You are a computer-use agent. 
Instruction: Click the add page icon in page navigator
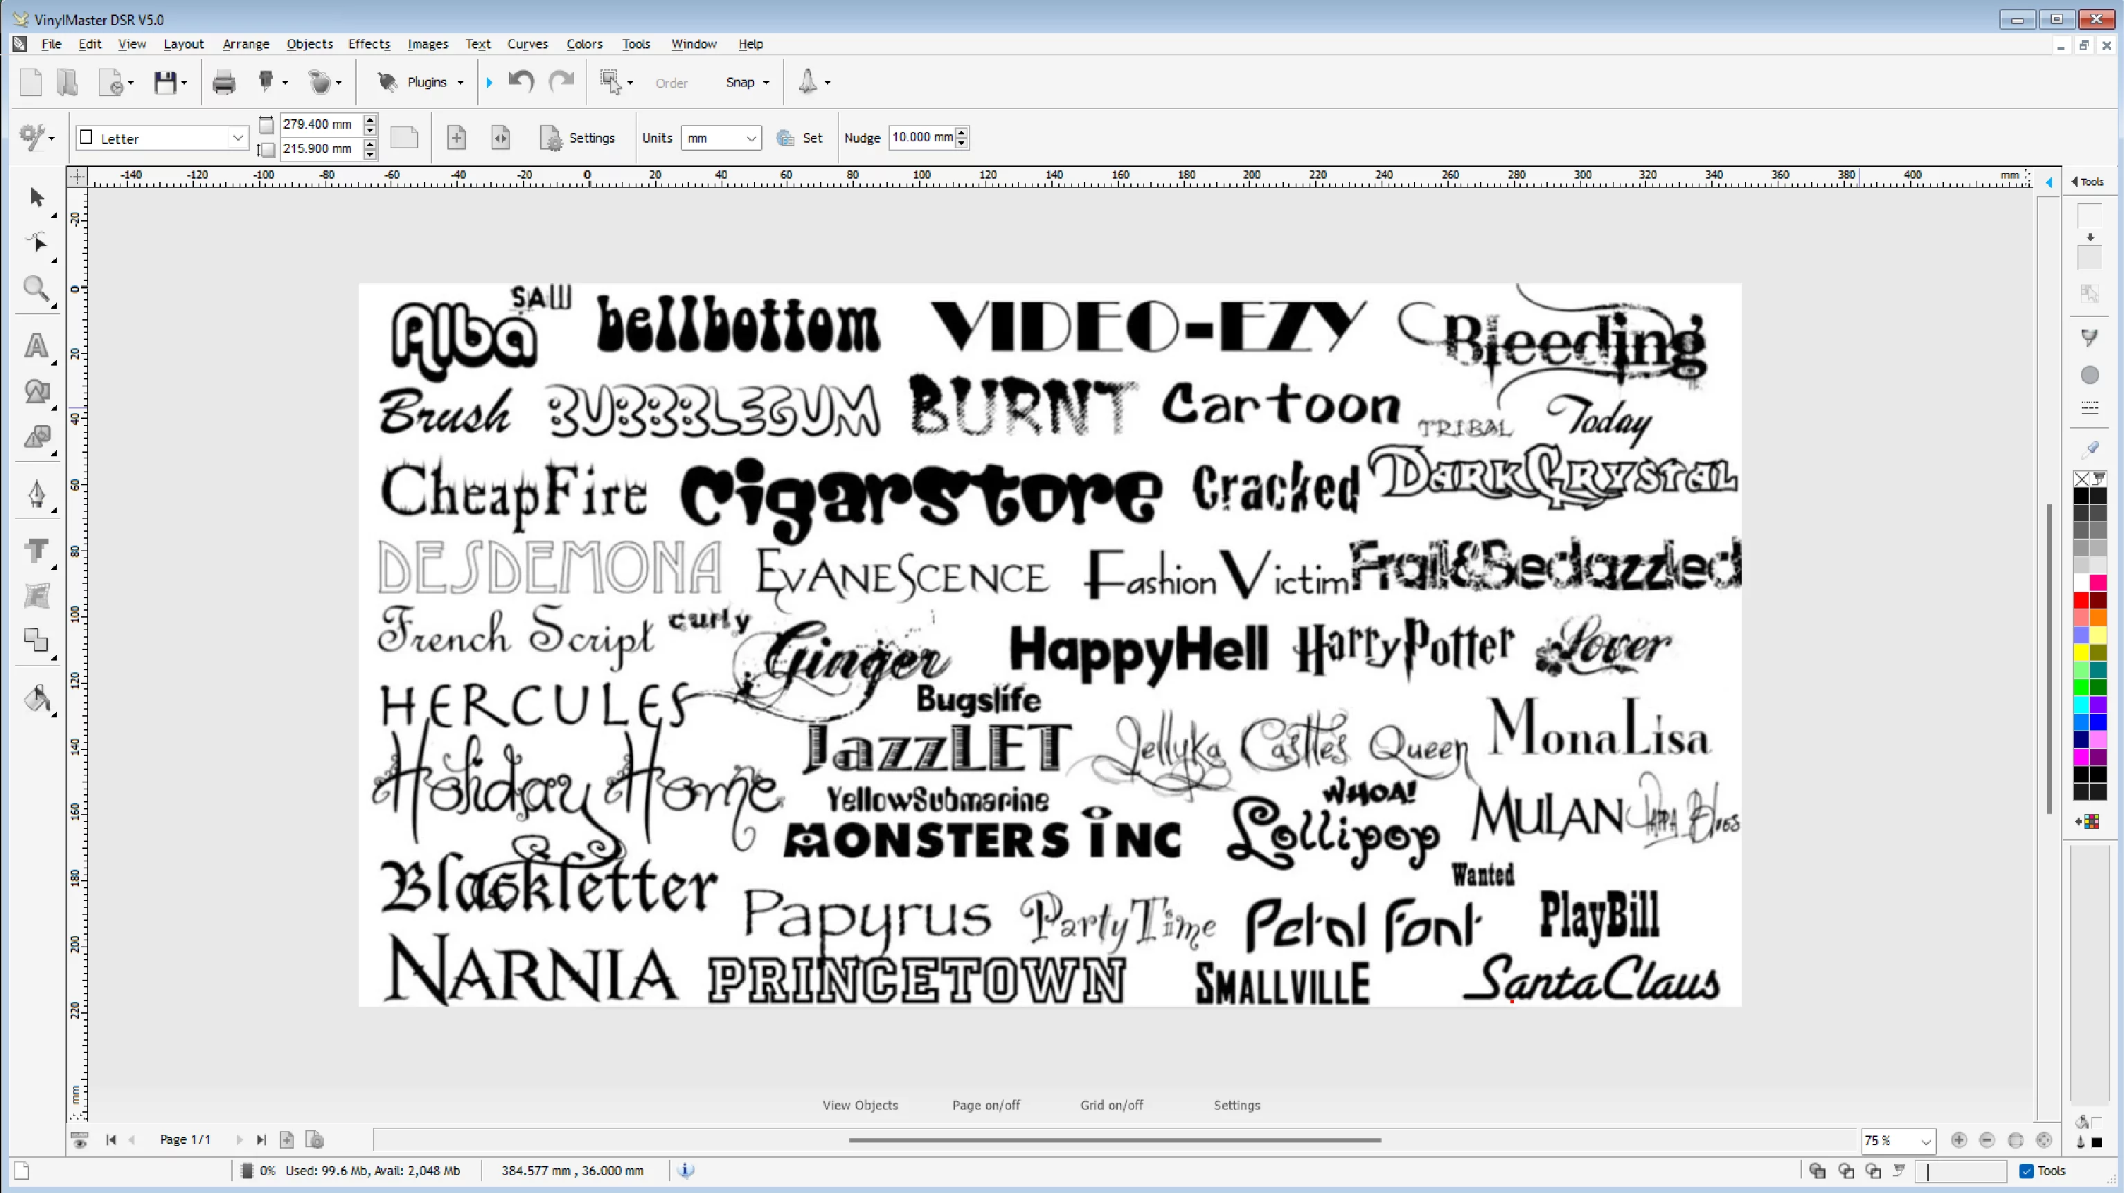click(x=286, y=1140)
